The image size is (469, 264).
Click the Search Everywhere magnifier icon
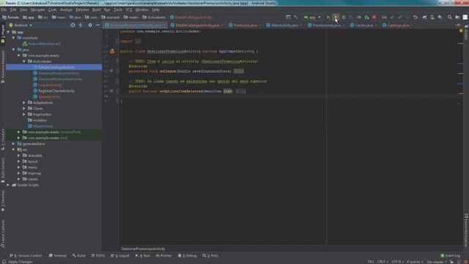pos(449,18)
